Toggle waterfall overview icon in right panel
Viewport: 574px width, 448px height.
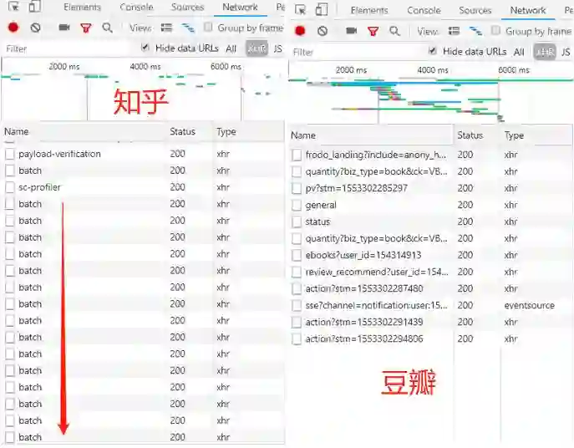(475, 31)
